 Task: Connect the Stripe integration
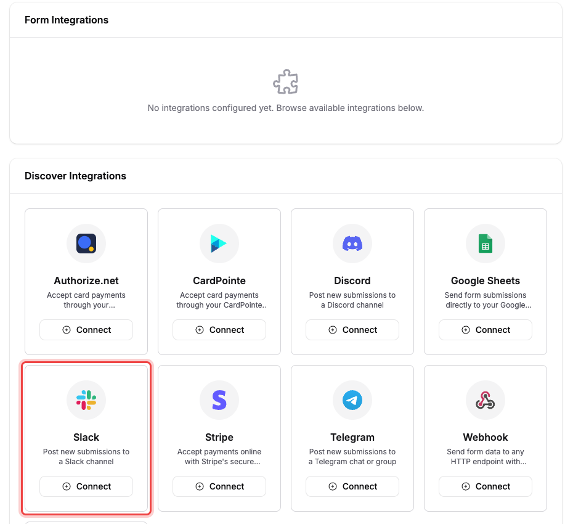[x=219, y=486]
